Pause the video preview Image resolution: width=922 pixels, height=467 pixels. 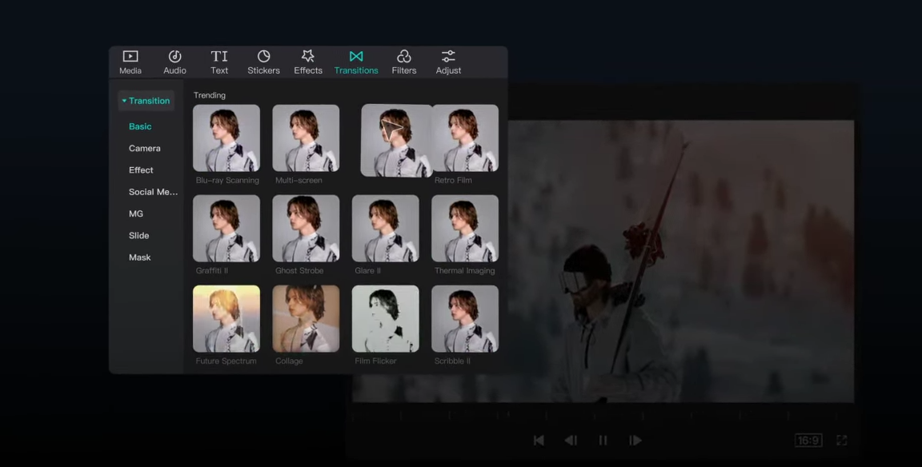click(603, 441)
